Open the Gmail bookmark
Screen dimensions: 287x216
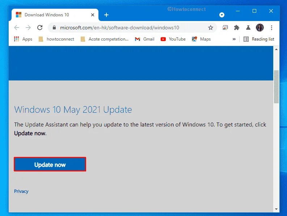click(x=145, y=39)
